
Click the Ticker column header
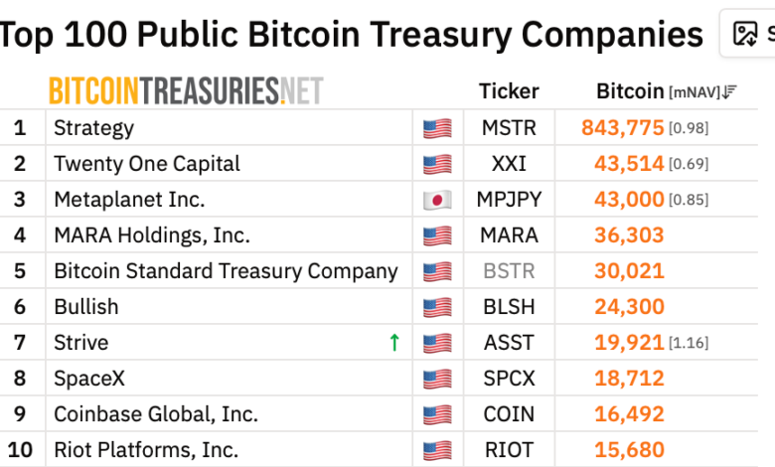[x=509, y=91]
